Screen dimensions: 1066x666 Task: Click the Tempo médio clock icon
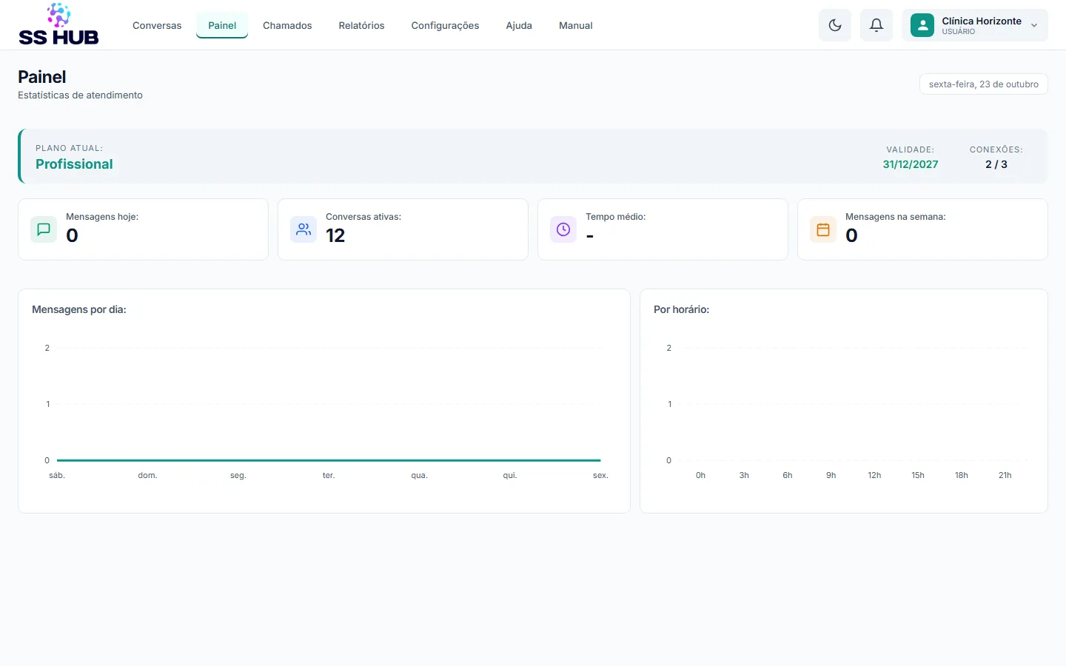pos(563,229)
